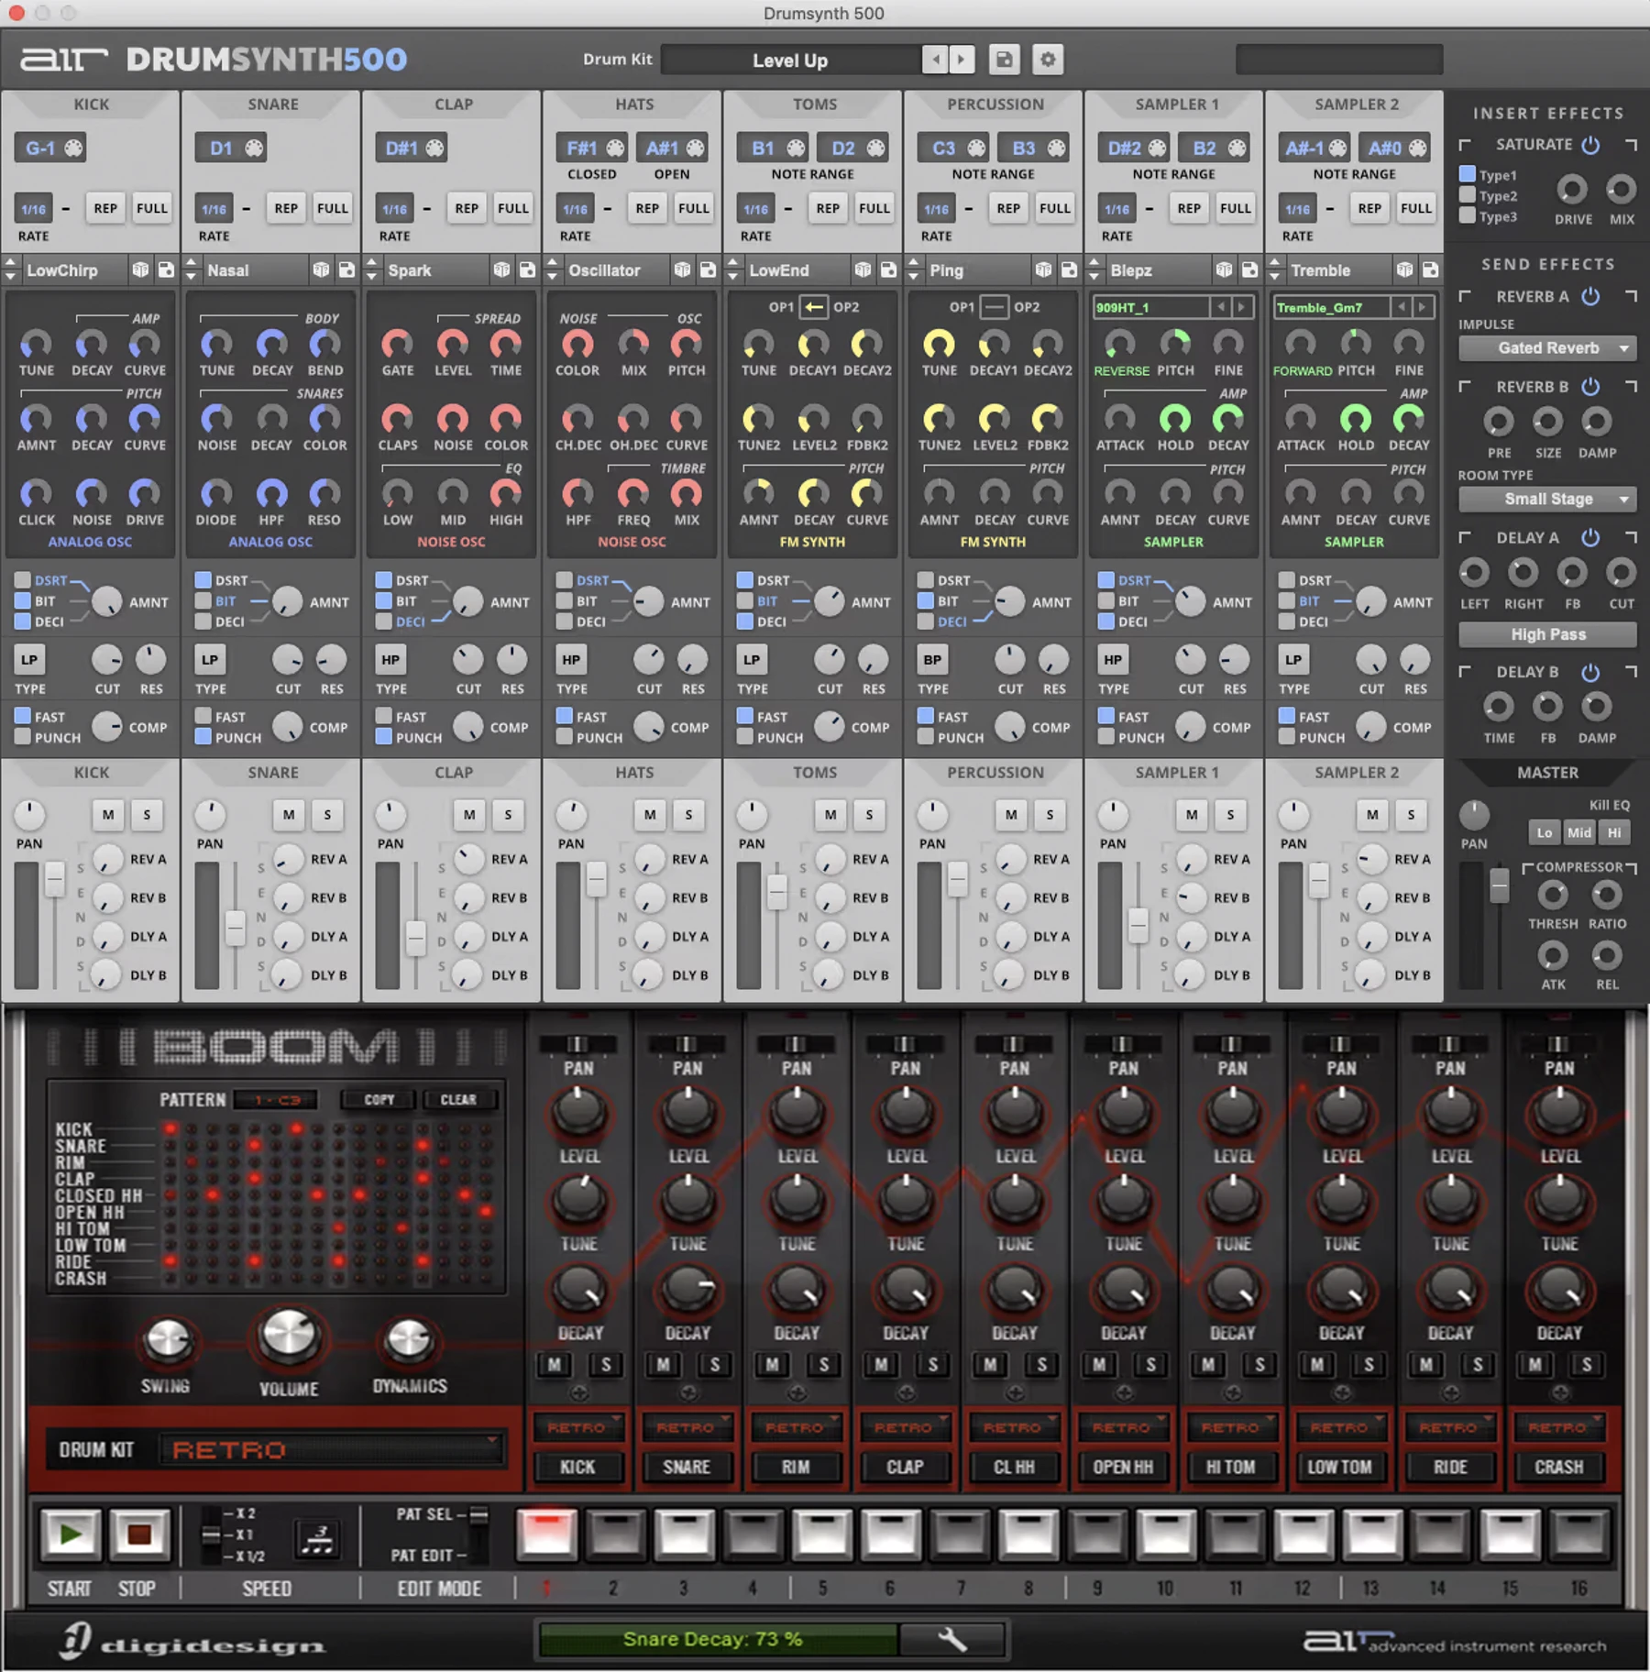Toggle Reverb B power button
The image size is (1650, 1672).
coord(1591,387)
